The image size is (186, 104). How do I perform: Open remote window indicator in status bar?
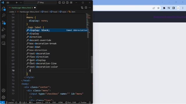[3, 102]
